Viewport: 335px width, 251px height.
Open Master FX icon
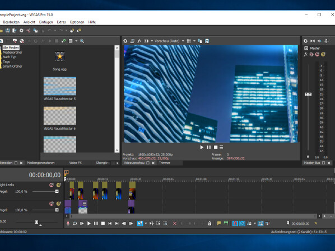tap(306, 54)
